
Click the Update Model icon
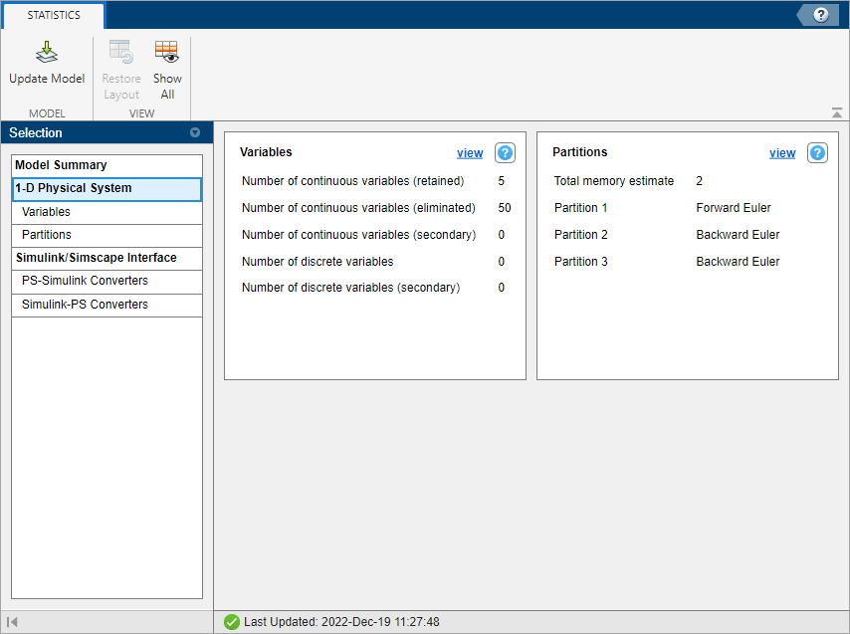pos(47,54)
